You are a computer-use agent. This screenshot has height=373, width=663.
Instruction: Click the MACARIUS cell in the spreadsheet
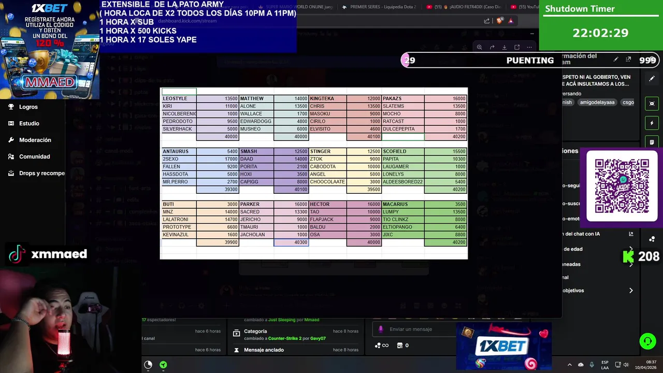(402, 204)
